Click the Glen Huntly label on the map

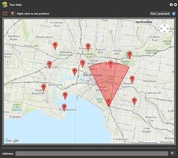(x=146, y=130)
